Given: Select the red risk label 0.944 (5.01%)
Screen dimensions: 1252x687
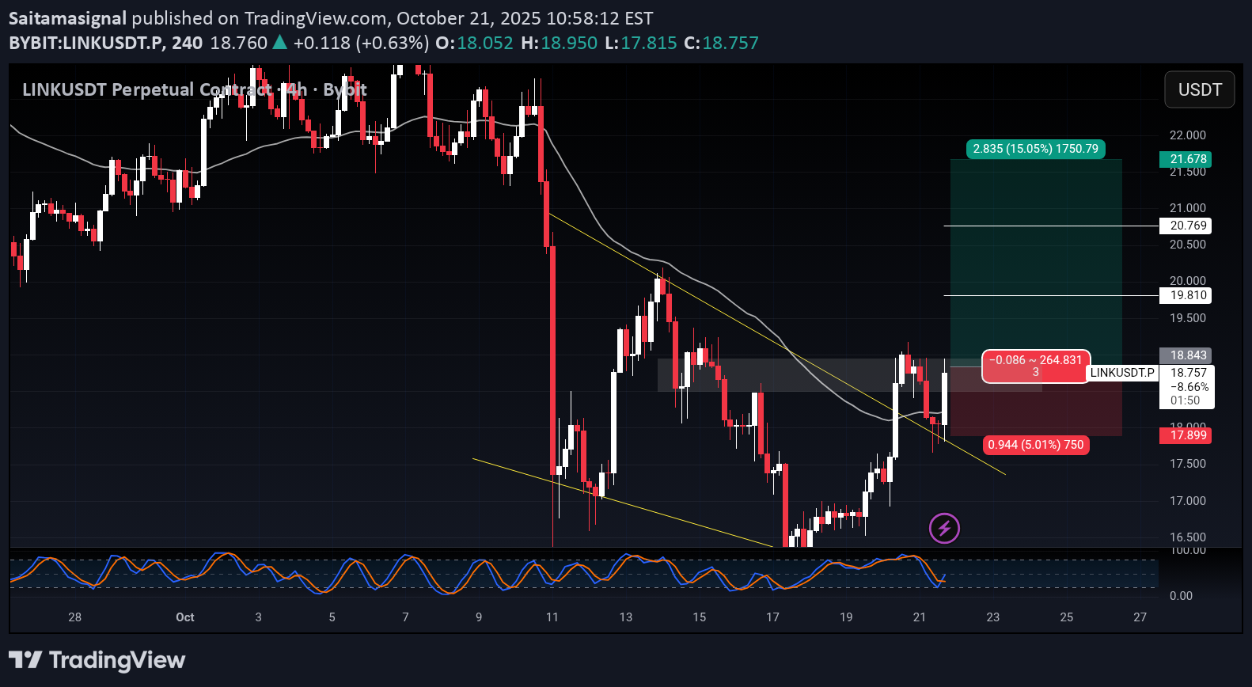Looking at the screenshot, I should [1035, 445].
